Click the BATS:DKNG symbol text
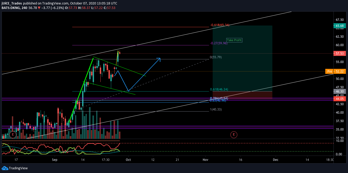Viewport: 348px width, 173px height. click(11, 8)
